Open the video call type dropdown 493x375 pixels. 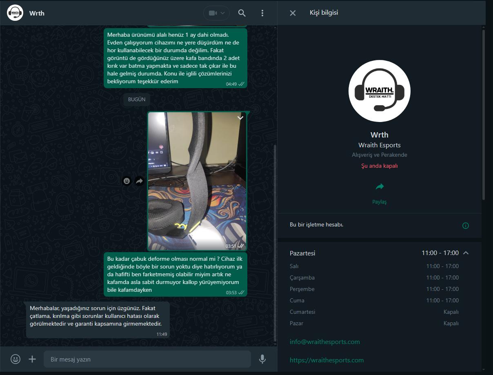tap(222, 13)
